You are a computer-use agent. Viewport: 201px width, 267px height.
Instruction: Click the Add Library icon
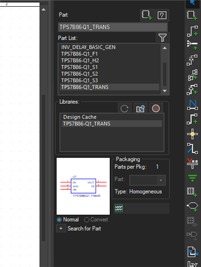pyautogui.click(x=140, y=108)
